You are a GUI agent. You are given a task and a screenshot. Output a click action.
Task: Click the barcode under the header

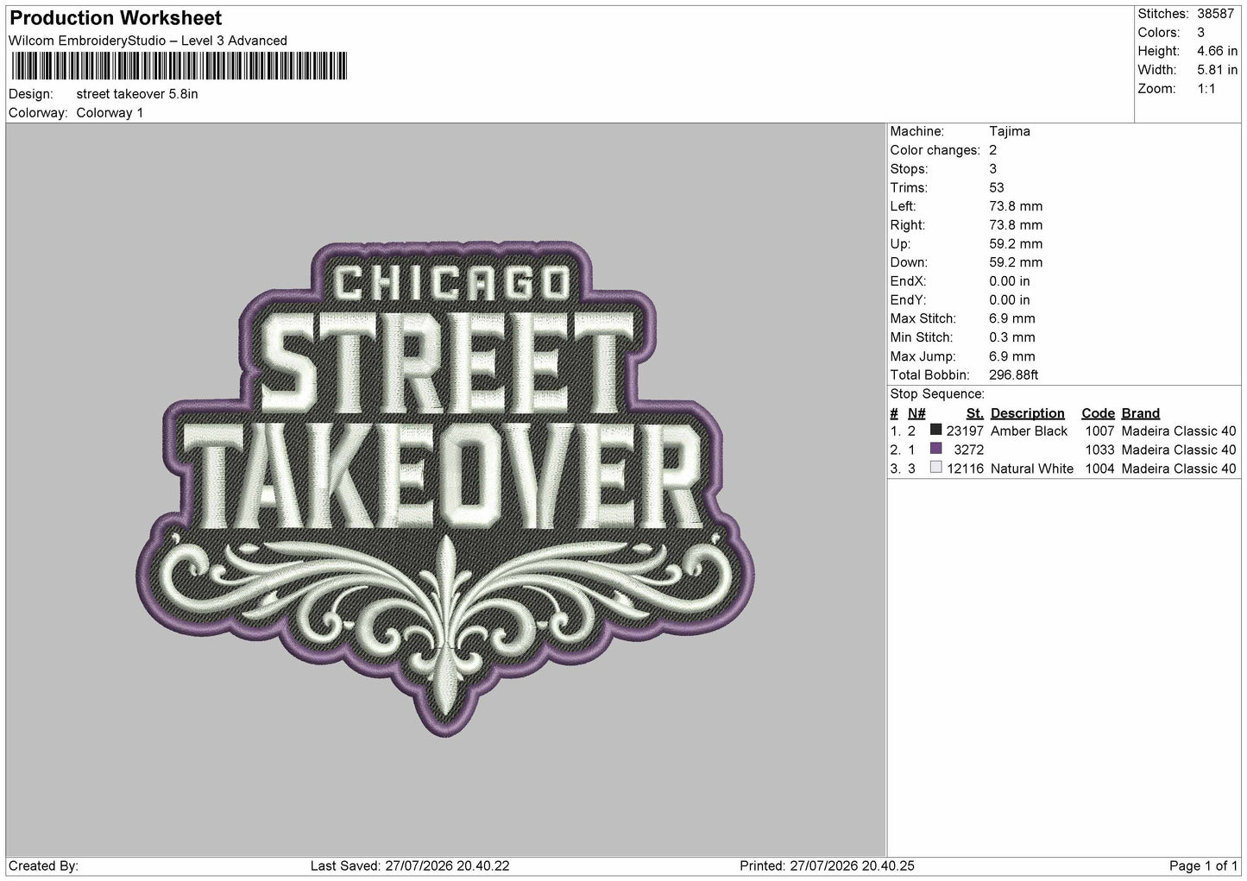179,66
